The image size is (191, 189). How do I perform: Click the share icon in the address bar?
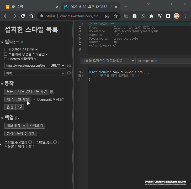click(x=107, y=16)
